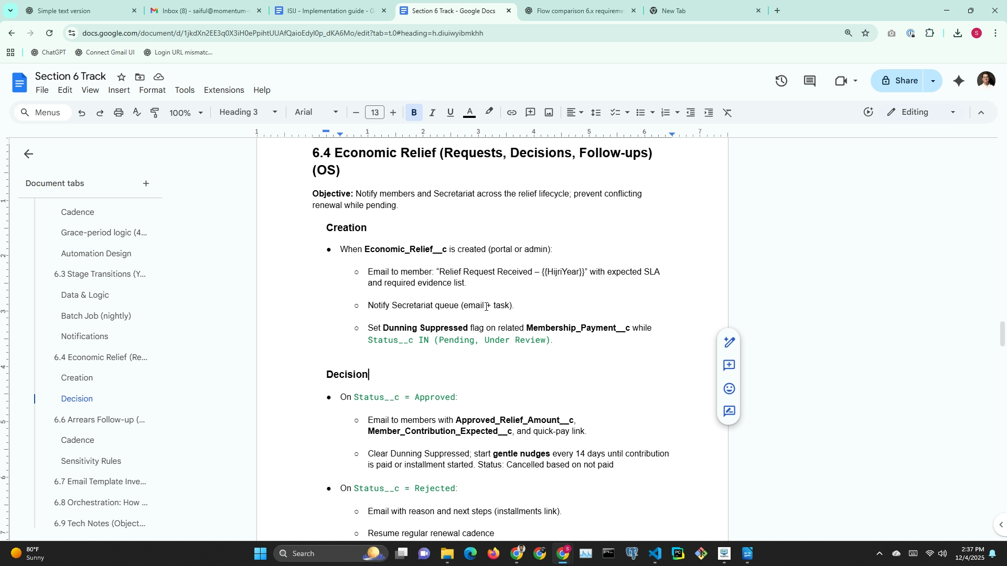Click the suggest edits floating icon
The width and height of the screenshot is (1007, 566).
tap(729, 411)
